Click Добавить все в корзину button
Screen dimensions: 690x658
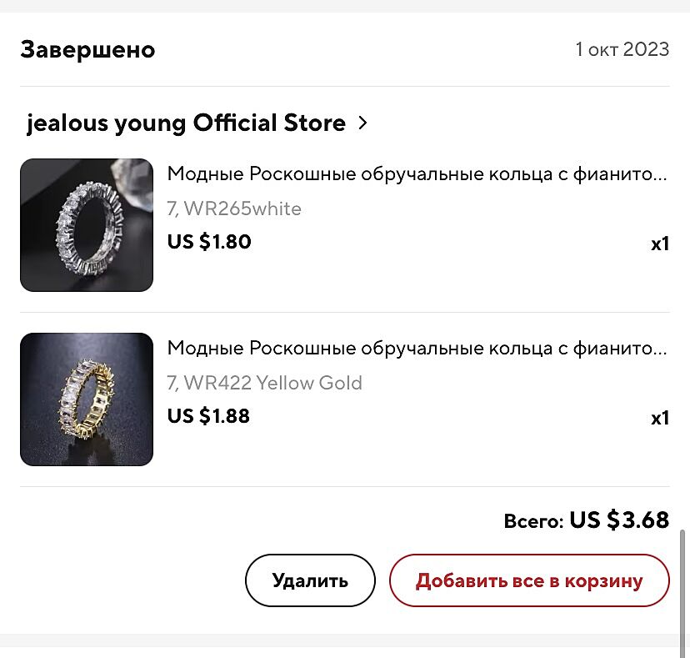tap(529, 580)
